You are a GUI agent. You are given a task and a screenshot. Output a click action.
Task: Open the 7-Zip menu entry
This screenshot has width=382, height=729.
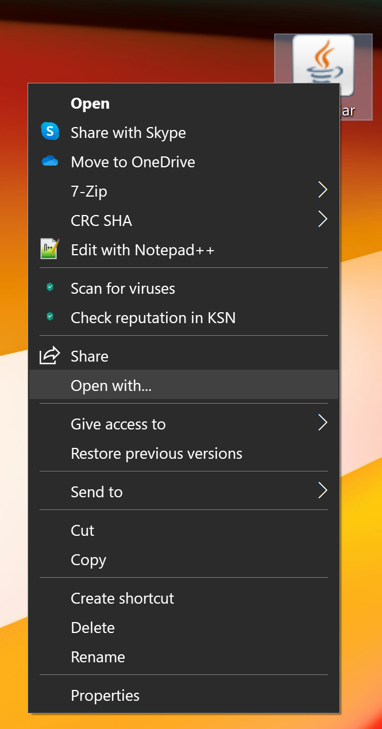click(x=184, y=191)
